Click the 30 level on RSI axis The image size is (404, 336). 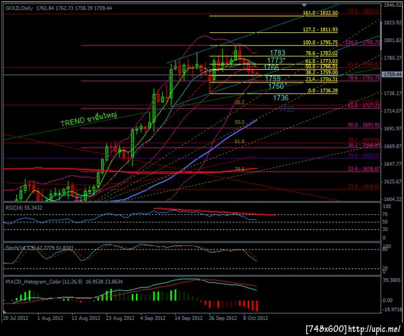pos(385,229)
